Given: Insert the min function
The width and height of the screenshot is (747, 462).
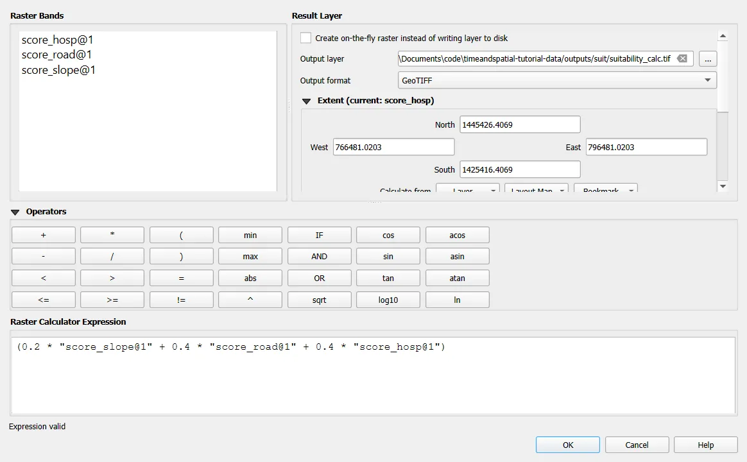Looking at the screenshot, I should [250, 235].
